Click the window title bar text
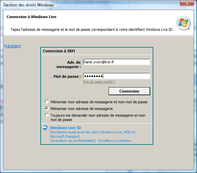This screenshot has width=197, height=173. 29,5
